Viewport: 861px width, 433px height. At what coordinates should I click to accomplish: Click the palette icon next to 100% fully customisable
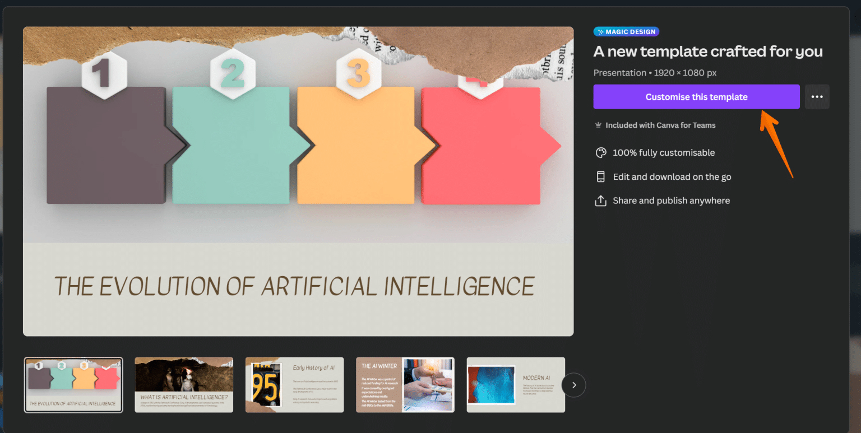600,152
